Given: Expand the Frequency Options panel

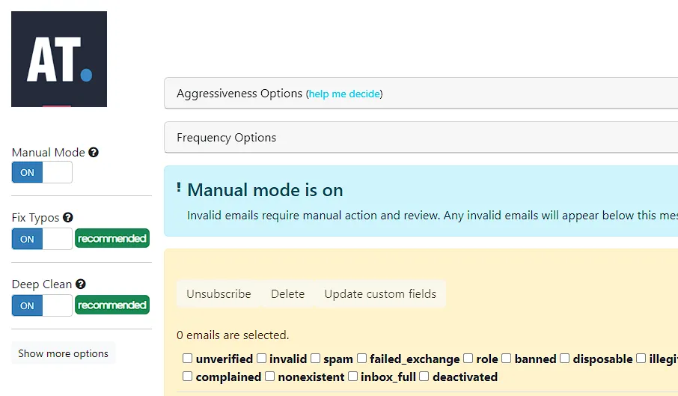Looking at the screenshot, I should coord(421,138).
